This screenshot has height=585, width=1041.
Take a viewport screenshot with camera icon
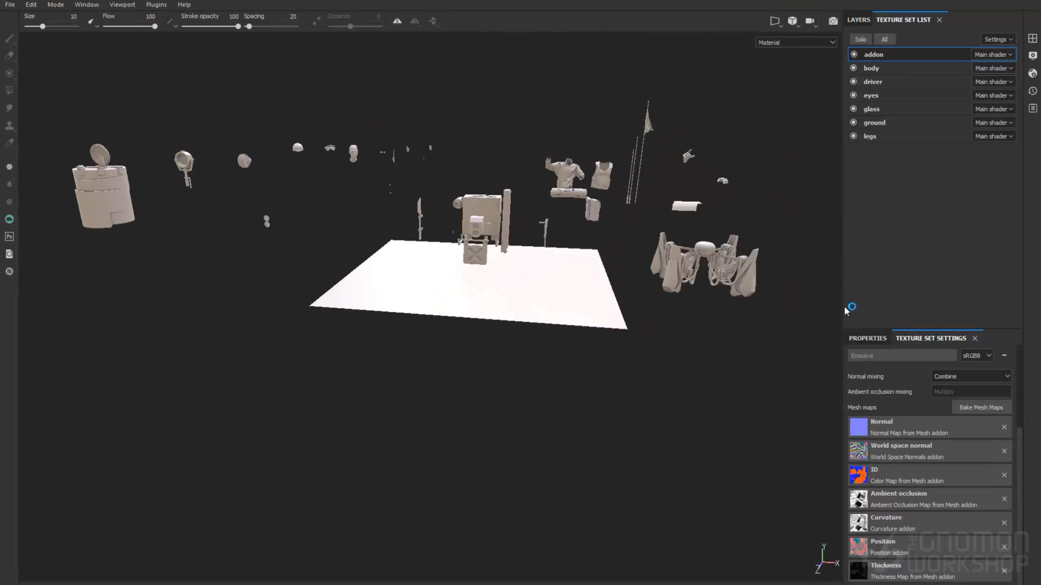pos(833,21)
